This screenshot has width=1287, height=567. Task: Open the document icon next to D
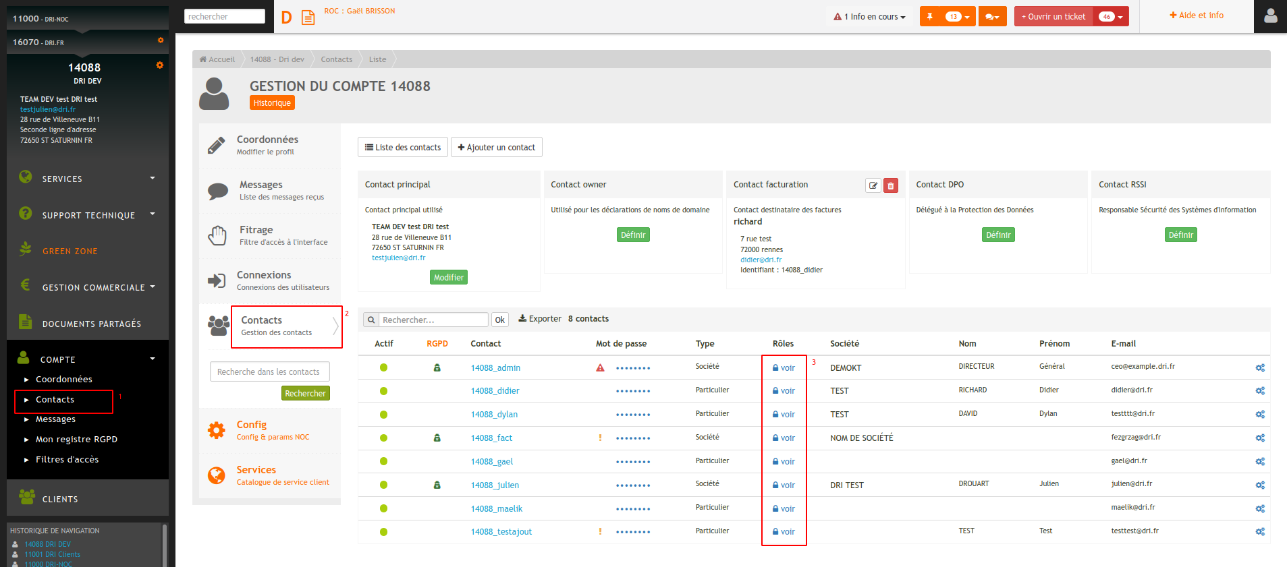308,18
